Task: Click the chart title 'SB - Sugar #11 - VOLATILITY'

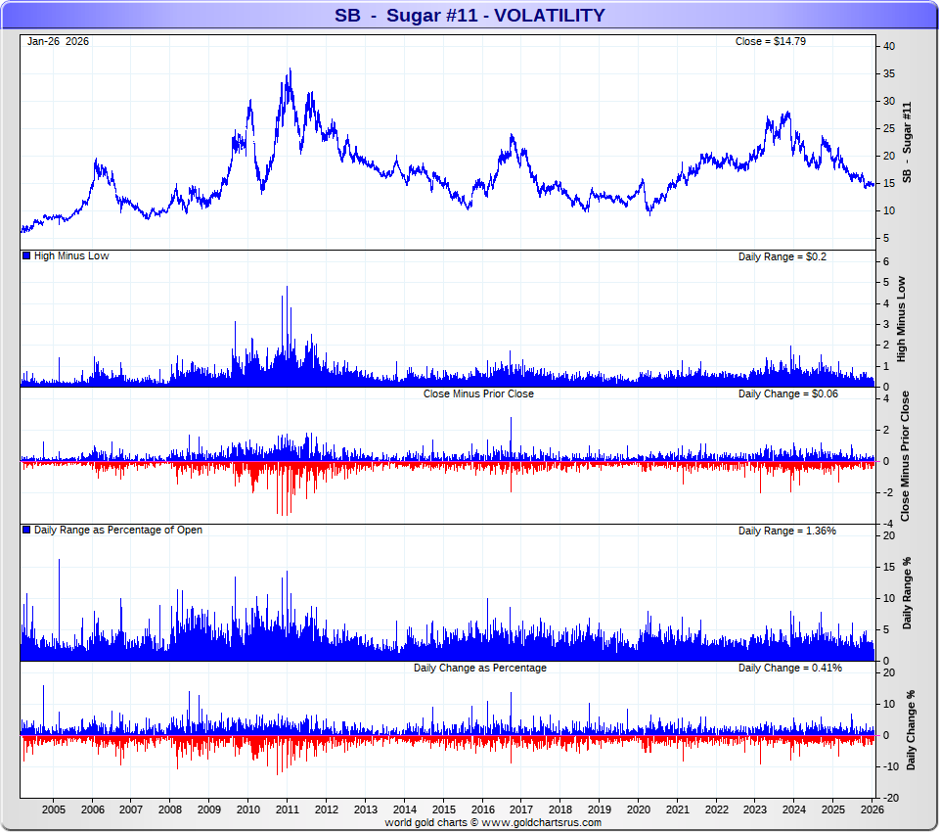Action: [x=469, y=15]
